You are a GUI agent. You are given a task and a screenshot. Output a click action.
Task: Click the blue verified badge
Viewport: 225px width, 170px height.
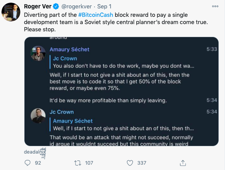(x=56, y=6)
